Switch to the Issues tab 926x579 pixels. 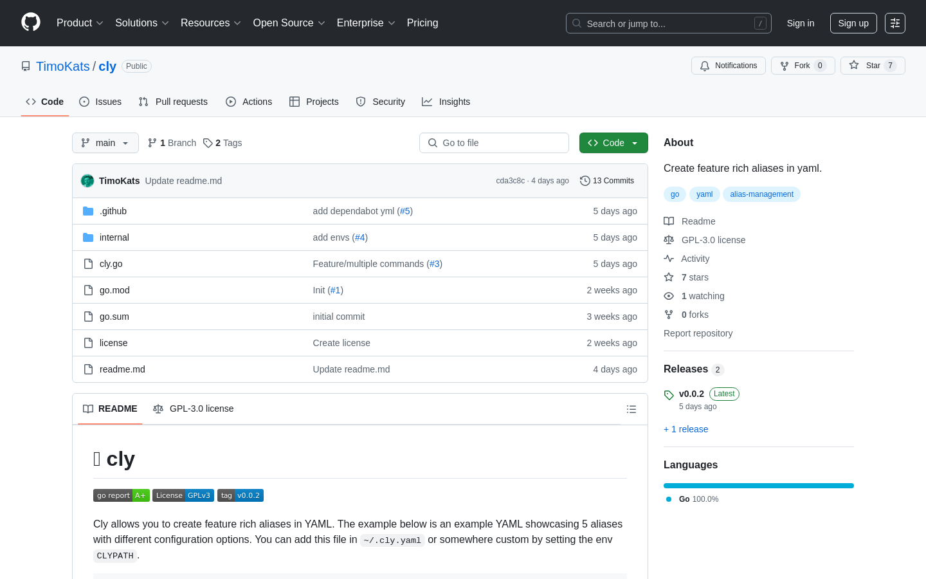pos(100,102)
